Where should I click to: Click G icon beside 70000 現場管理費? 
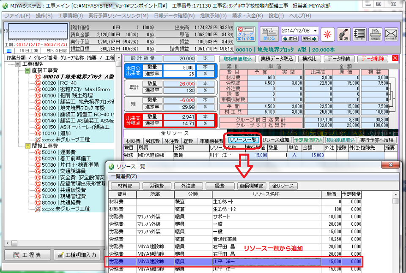38,196
